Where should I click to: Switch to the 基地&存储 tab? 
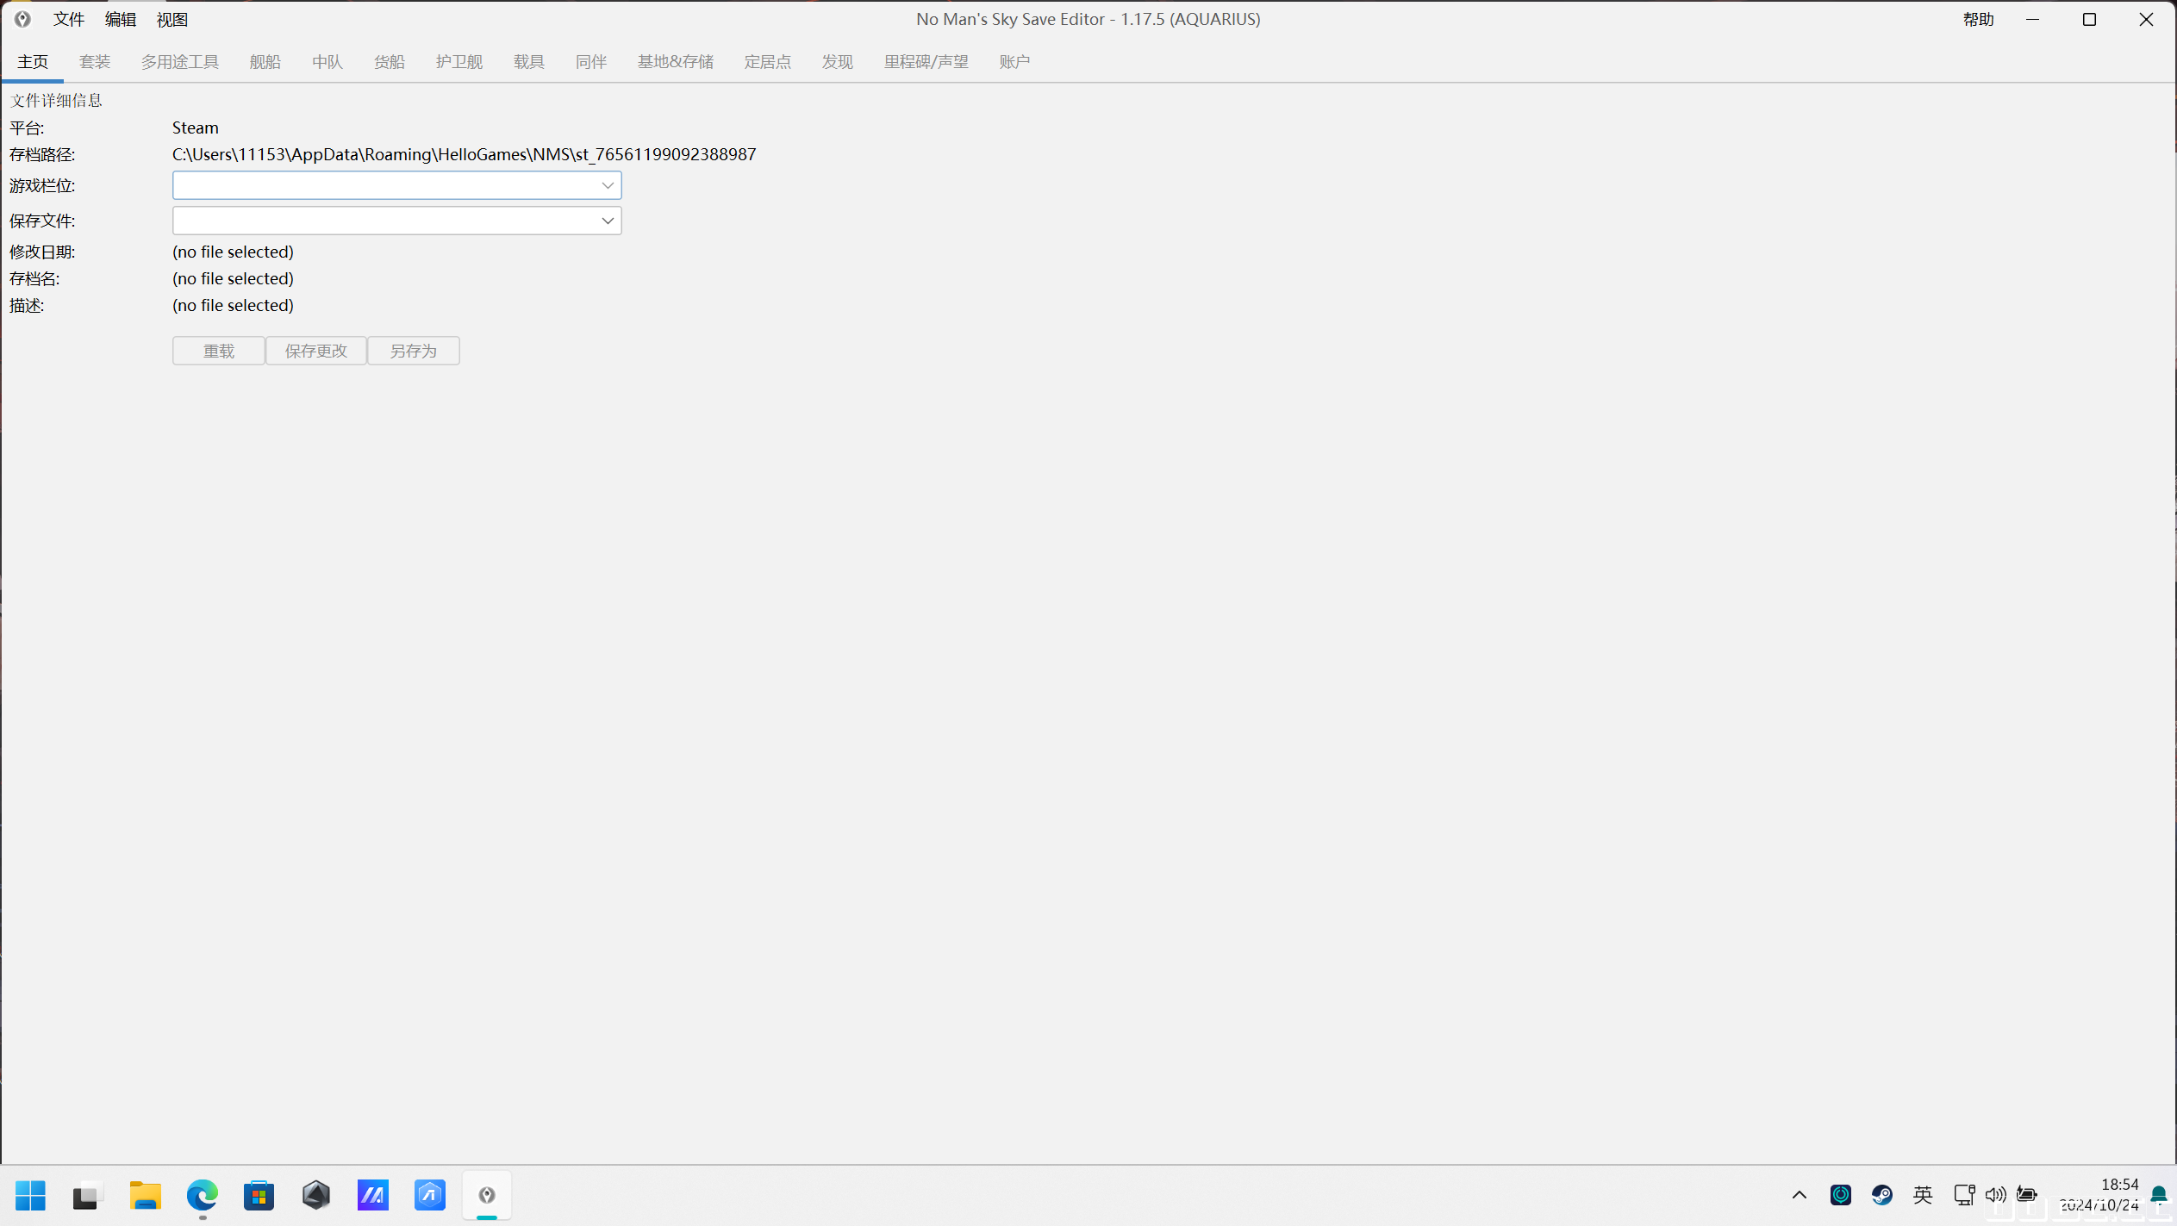[676, 62]
